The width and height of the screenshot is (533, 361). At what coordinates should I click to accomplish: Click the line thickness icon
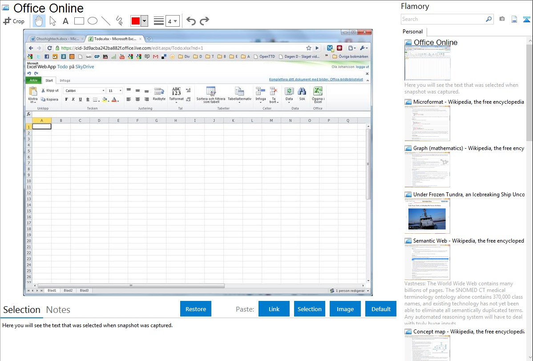(x=159, y=21)
